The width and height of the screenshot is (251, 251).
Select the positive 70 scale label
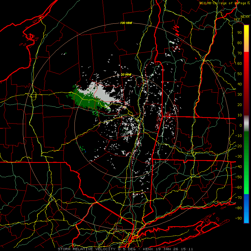240,53
